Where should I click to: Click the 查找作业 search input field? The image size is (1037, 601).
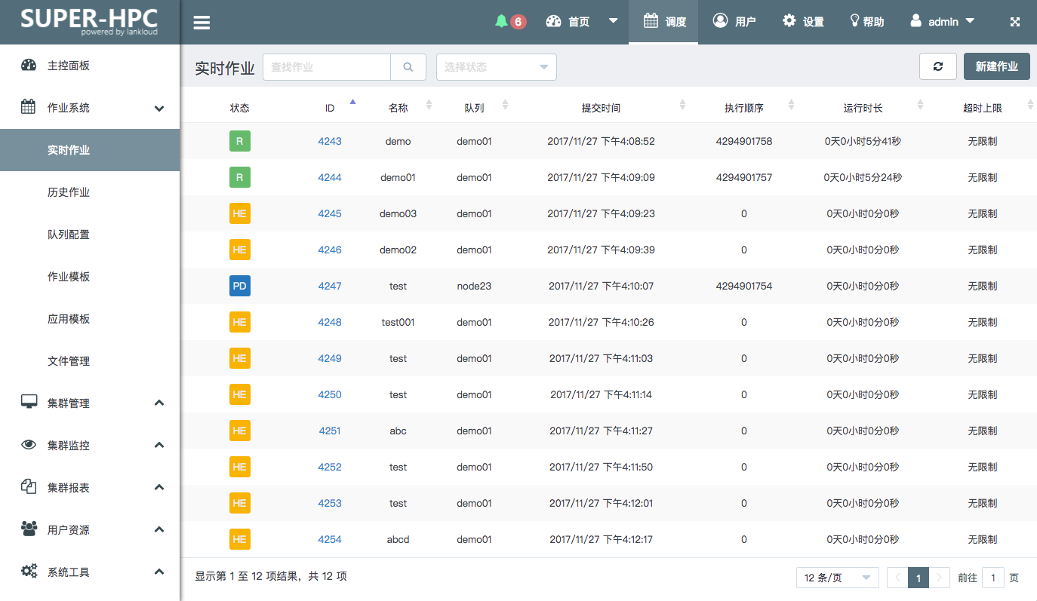point(326,67)
